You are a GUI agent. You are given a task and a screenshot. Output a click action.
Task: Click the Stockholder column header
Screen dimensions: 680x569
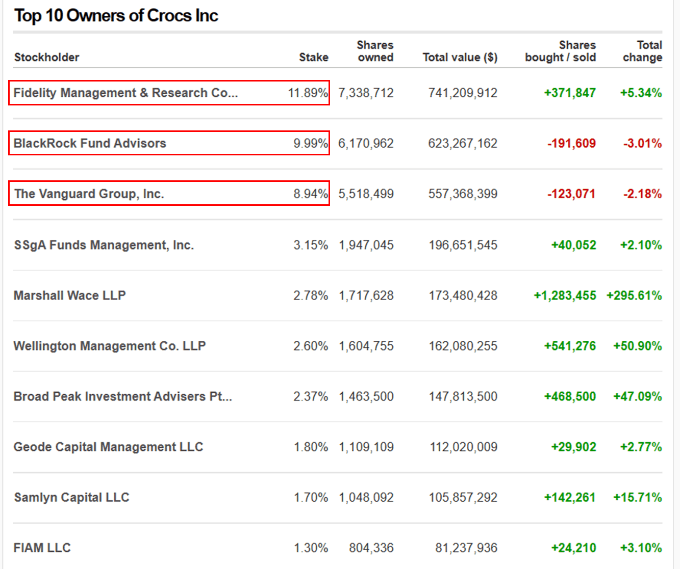coord(46,57)
